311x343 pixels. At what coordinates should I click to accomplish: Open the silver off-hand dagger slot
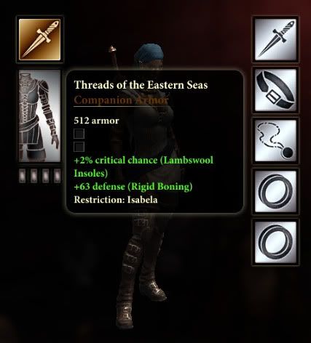[276, 39]
